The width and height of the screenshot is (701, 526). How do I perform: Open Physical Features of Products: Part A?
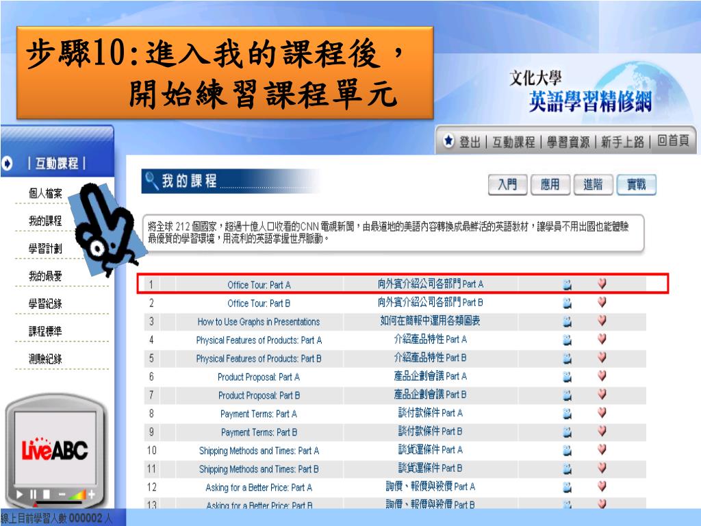coord(259,340)
